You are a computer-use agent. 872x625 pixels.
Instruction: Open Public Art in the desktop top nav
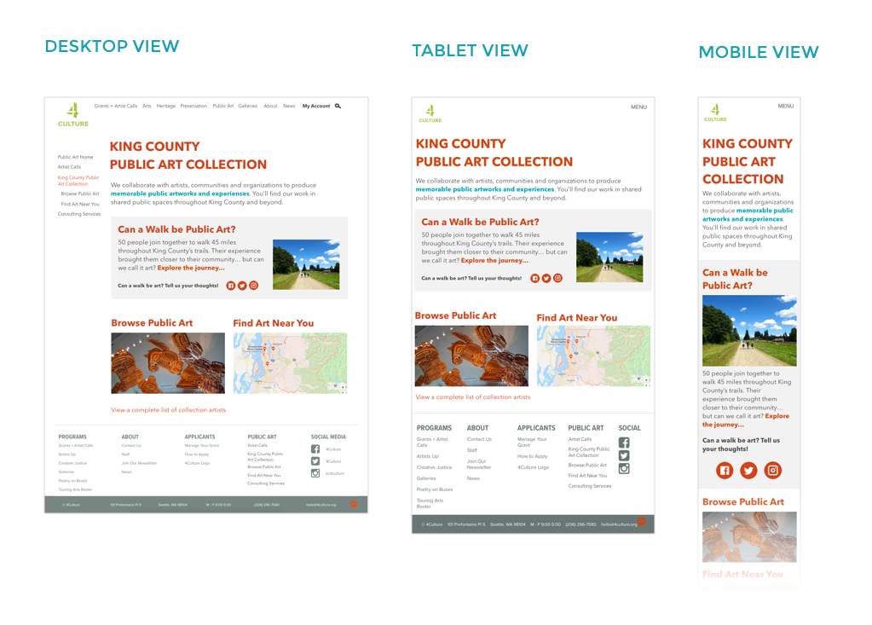click(223, 106)
